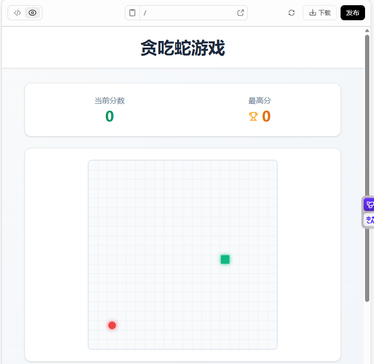Click the 最高分 label

click(260, 100)
